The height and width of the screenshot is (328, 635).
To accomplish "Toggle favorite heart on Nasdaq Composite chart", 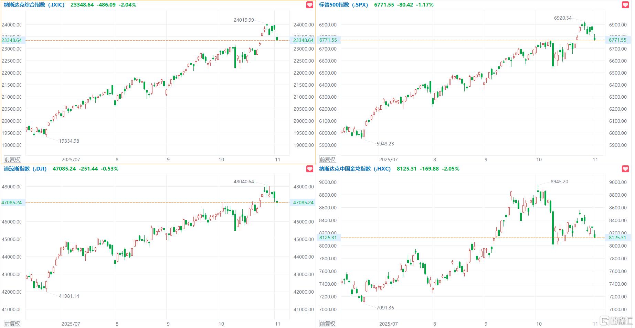I will point(310,5).
